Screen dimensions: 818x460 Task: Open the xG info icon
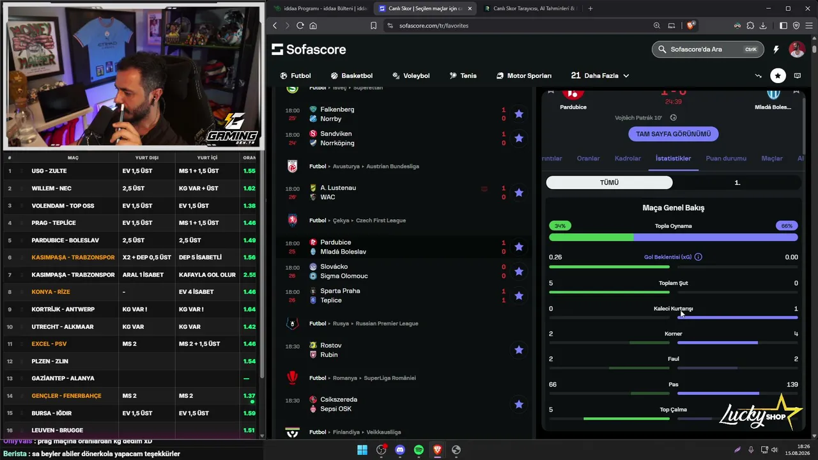(698, 257)
